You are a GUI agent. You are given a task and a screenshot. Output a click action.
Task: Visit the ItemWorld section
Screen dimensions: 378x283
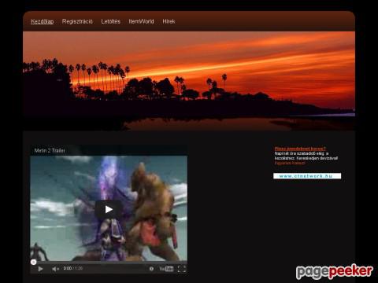point(141,21)
